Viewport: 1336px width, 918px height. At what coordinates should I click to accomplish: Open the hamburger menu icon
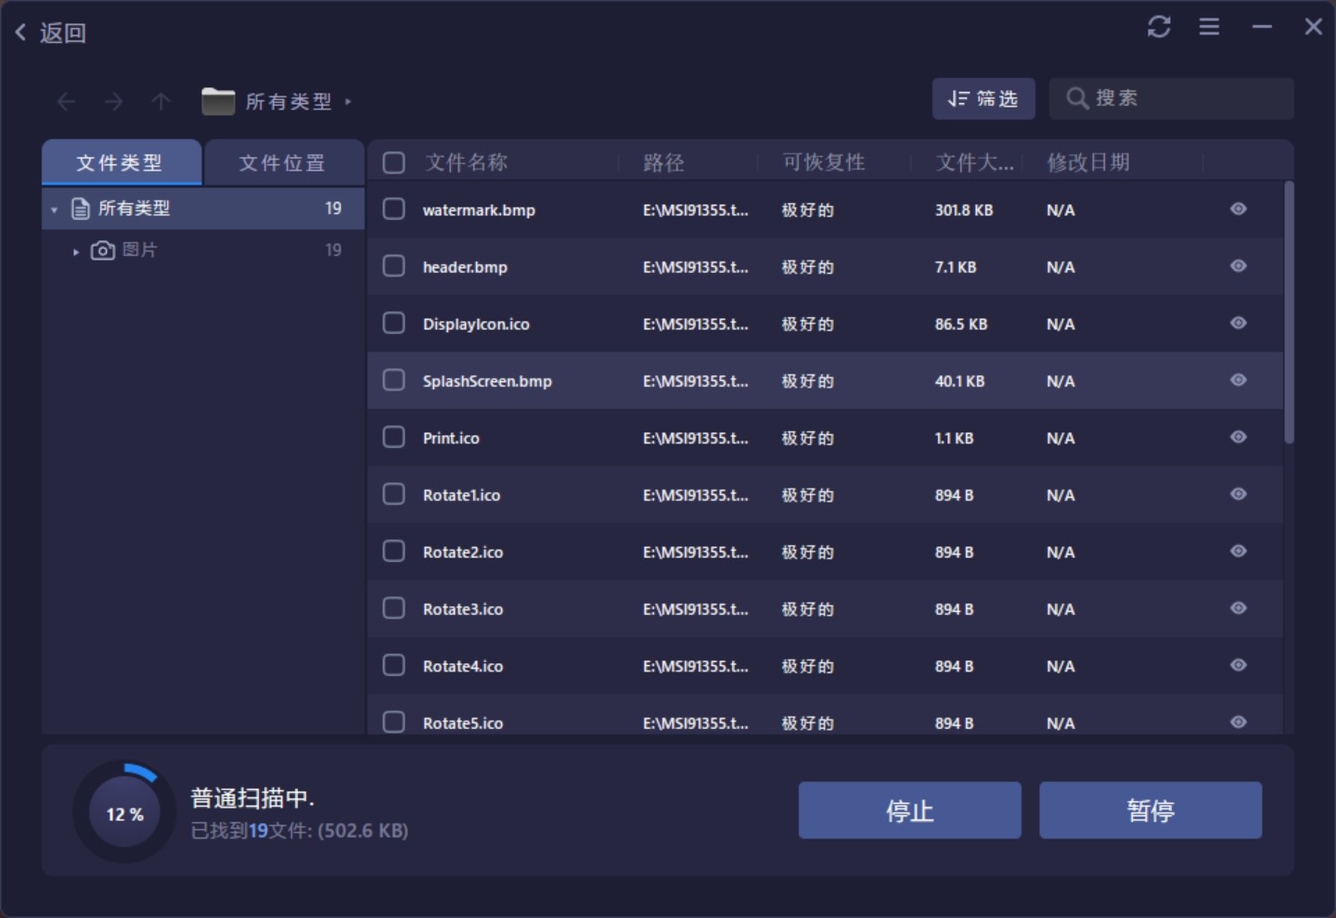click(x=1209, y=27)
